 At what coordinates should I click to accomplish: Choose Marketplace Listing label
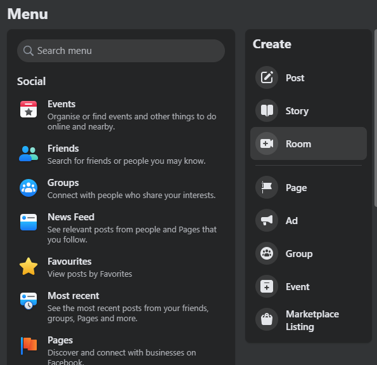pyautogui.click(x=312, y=321)
